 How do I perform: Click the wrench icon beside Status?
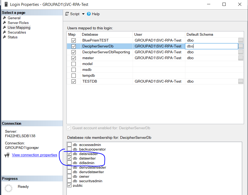[5, 37]
